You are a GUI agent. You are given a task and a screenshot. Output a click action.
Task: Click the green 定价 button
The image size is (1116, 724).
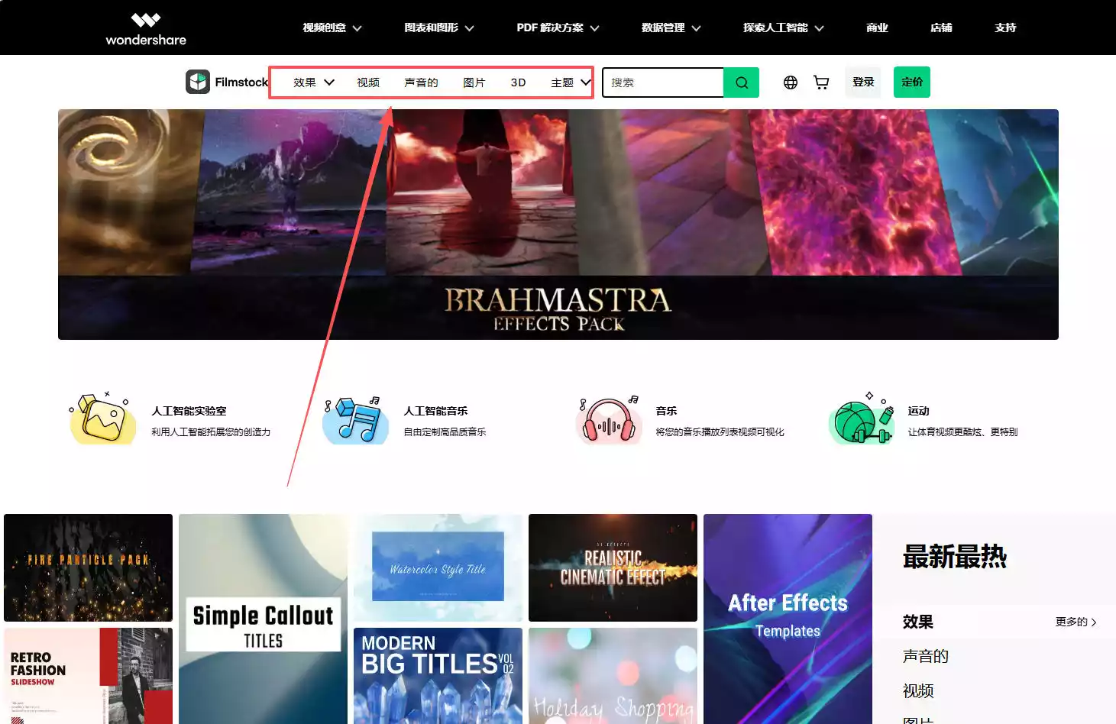pos(912,82)
